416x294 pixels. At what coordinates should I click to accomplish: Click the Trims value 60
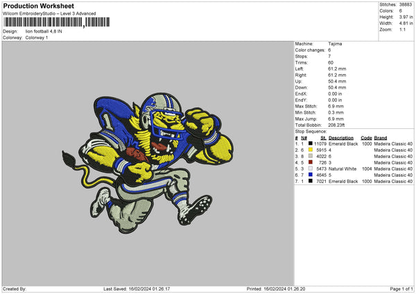coord(331,62)
